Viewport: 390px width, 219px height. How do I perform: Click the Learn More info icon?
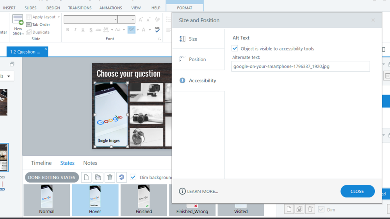pyautogui.click(x=182, y=191)
